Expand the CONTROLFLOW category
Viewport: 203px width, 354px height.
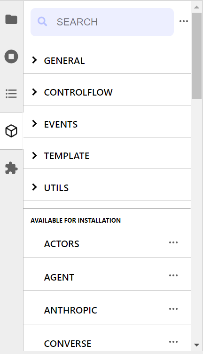(x=107, y=92)
